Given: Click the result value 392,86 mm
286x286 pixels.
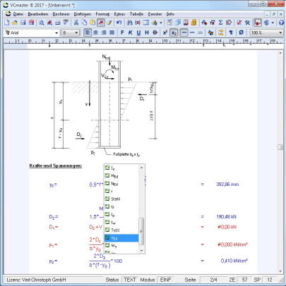Looking at the screenshot, I should point(227,185).
